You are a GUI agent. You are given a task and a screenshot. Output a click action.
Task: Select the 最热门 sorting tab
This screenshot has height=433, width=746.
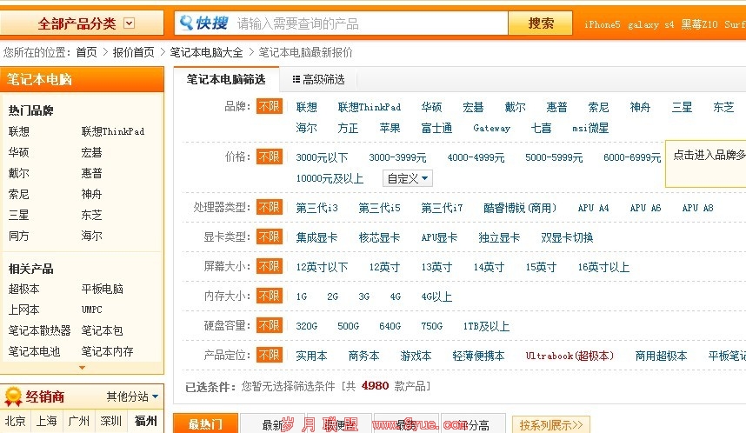(207, 424)
